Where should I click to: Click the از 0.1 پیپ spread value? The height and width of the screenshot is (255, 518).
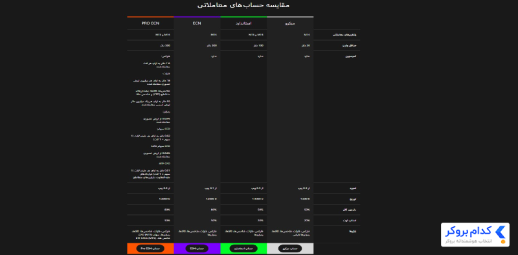tap(211, 188)
